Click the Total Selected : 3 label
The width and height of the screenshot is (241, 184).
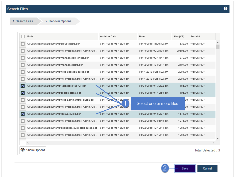point(207,150)
